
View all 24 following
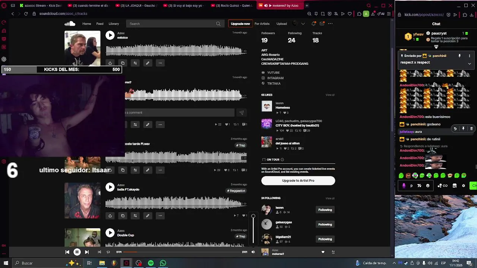(330, 198)
